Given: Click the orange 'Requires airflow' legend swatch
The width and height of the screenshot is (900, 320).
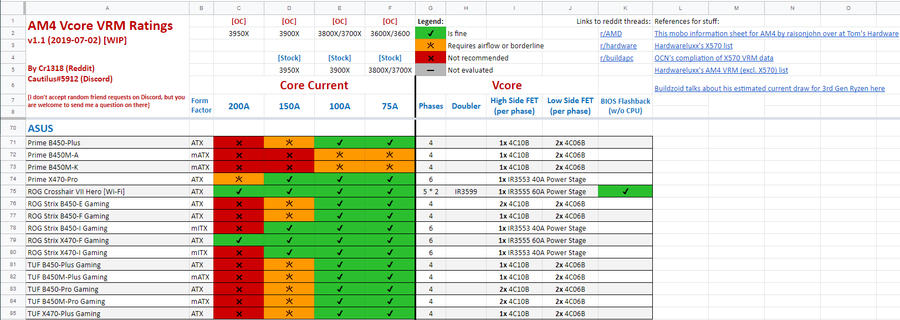Looking at the screenshot, I should point(431,45).
